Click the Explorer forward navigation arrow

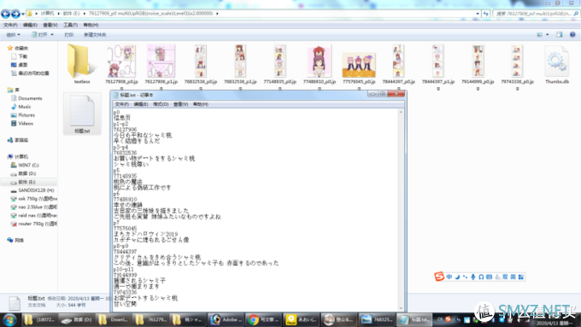click(x=15, y=14)
